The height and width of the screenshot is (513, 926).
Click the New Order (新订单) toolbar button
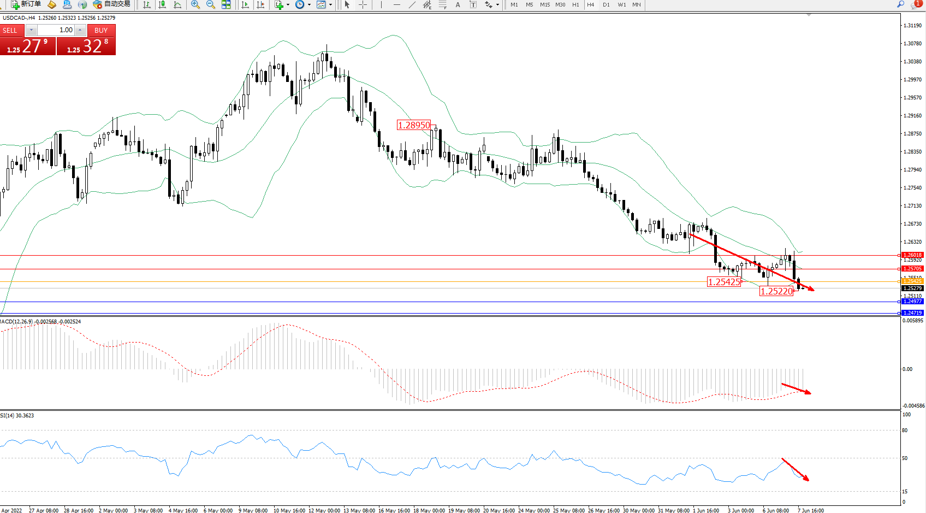coord(26,4)
